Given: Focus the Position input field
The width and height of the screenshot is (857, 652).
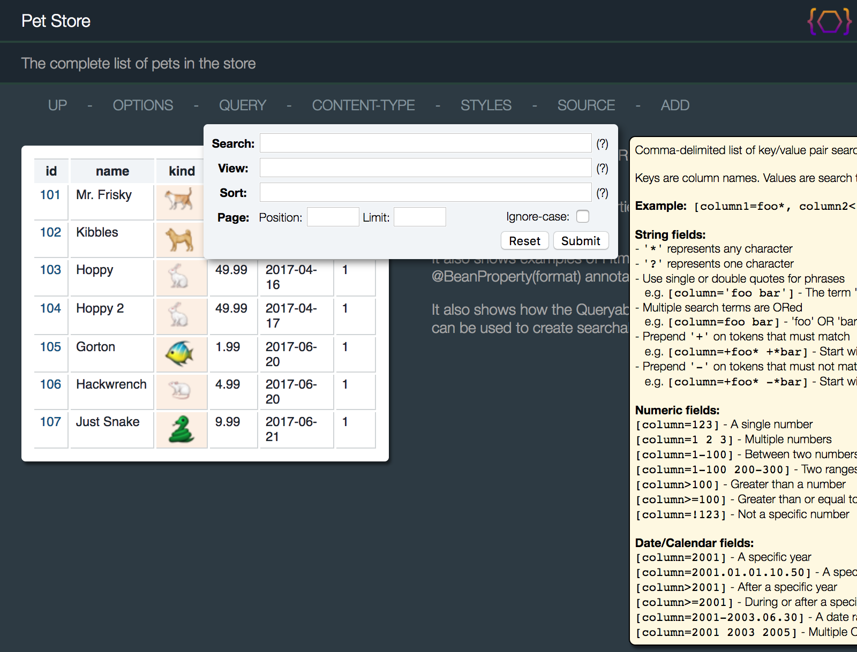Looking at the screenshot, I should click(333, 217).
